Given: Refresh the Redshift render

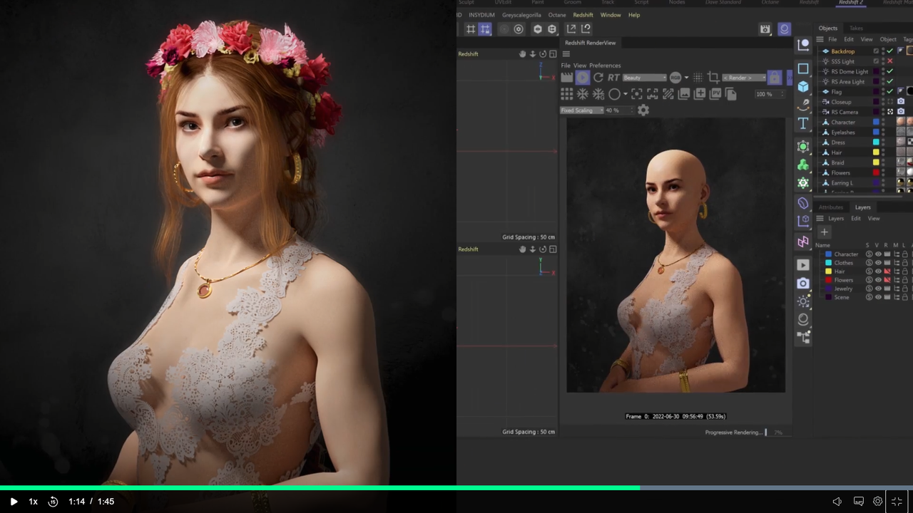Looking at the screenshot, I should [x=598, y=78].
